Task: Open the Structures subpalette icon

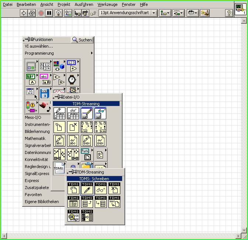Action: coord(32,66)
